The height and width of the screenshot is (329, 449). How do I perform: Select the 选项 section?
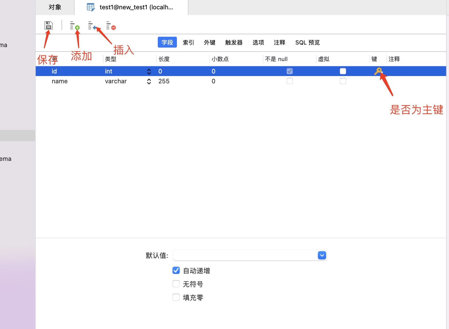tap(258, 42)
